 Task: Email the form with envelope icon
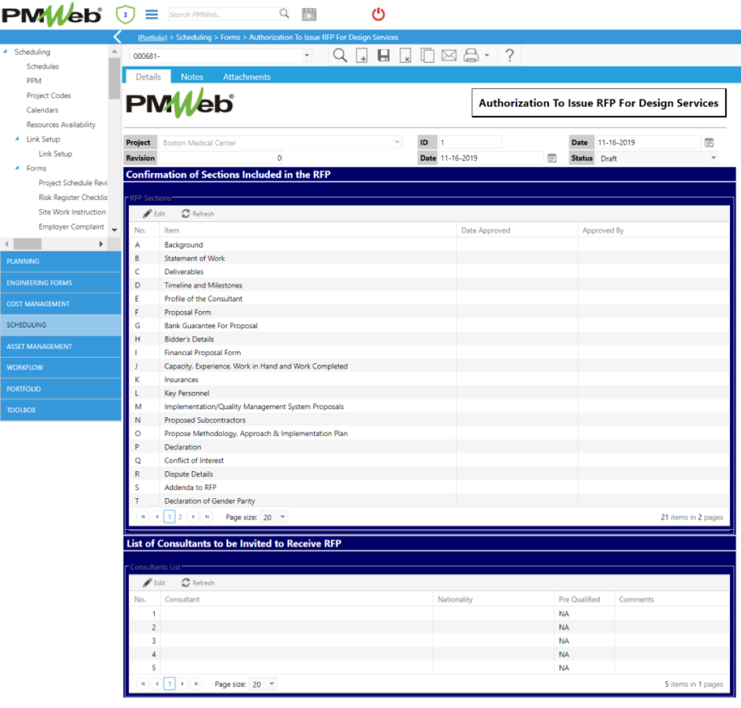tap(449, 56)
